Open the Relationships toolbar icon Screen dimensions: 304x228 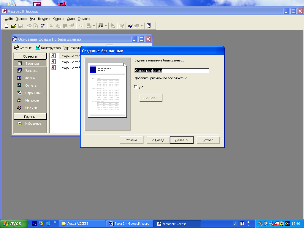coord(130,26)
